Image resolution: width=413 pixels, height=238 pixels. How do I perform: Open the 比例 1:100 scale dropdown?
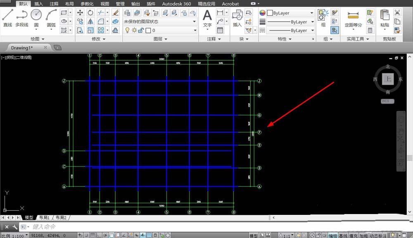[15, 236]
